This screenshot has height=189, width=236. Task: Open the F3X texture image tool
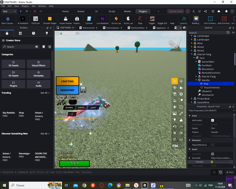(x=175, y=113)
